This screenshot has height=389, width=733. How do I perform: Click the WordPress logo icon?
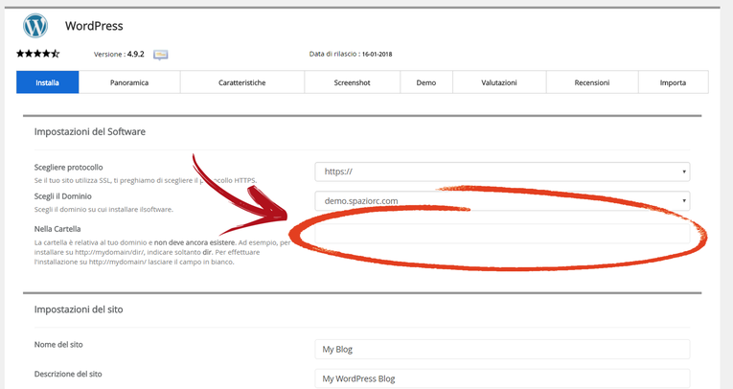(x=35, y=26)
